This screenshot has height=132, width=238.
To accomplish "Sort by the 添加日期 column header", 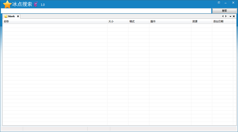I will (x=222, y=21).
